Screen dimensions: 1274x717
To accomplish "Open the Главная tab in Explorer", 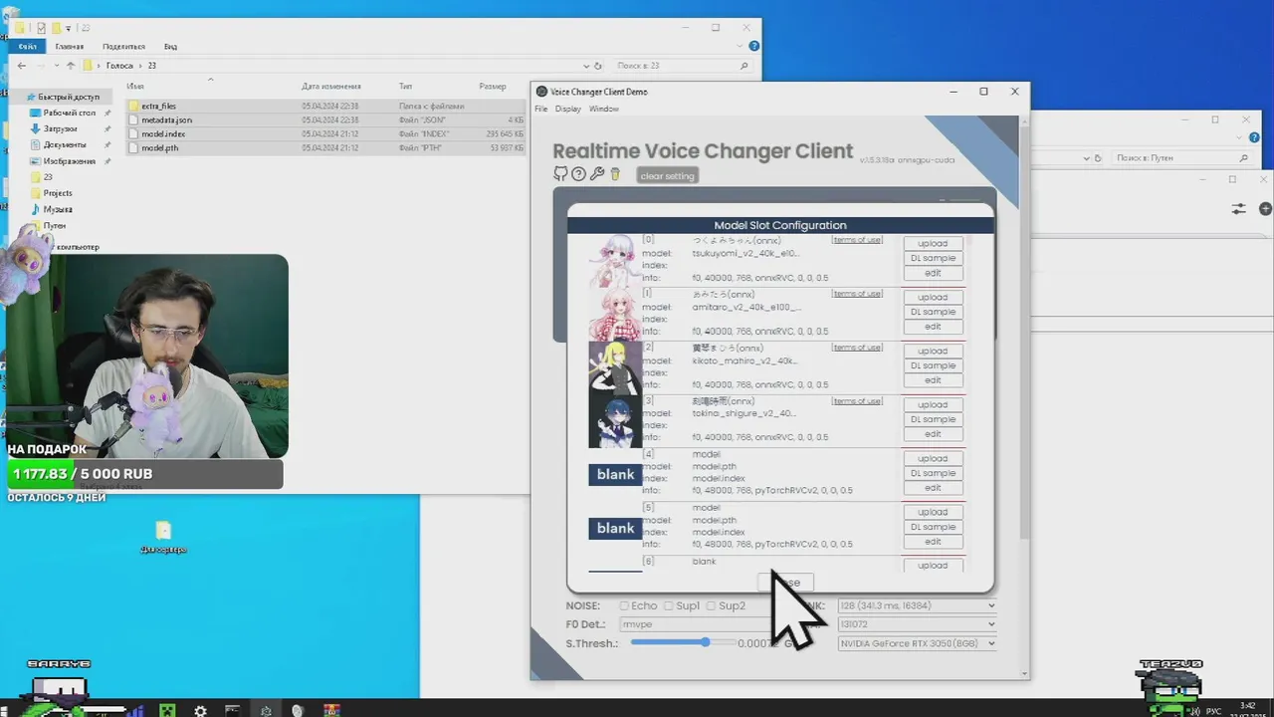I will pos(70,47).
